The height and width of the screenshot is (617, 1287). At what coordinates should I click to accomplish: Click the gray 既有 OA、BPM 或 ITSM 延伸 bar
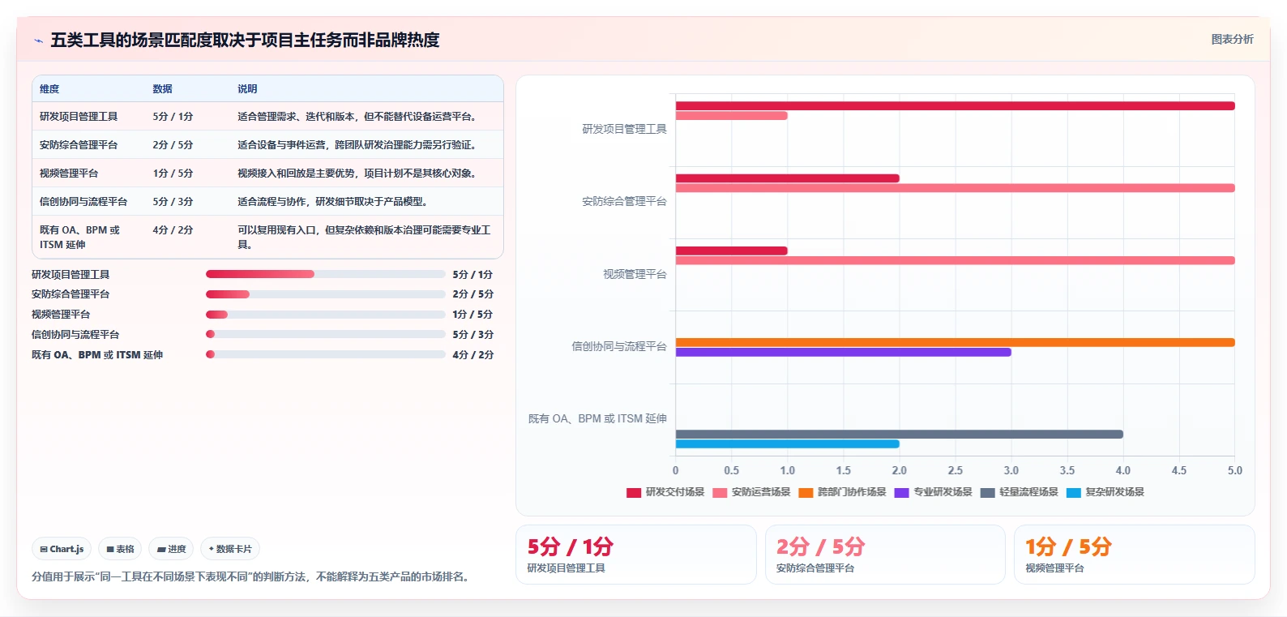[900, 435]
